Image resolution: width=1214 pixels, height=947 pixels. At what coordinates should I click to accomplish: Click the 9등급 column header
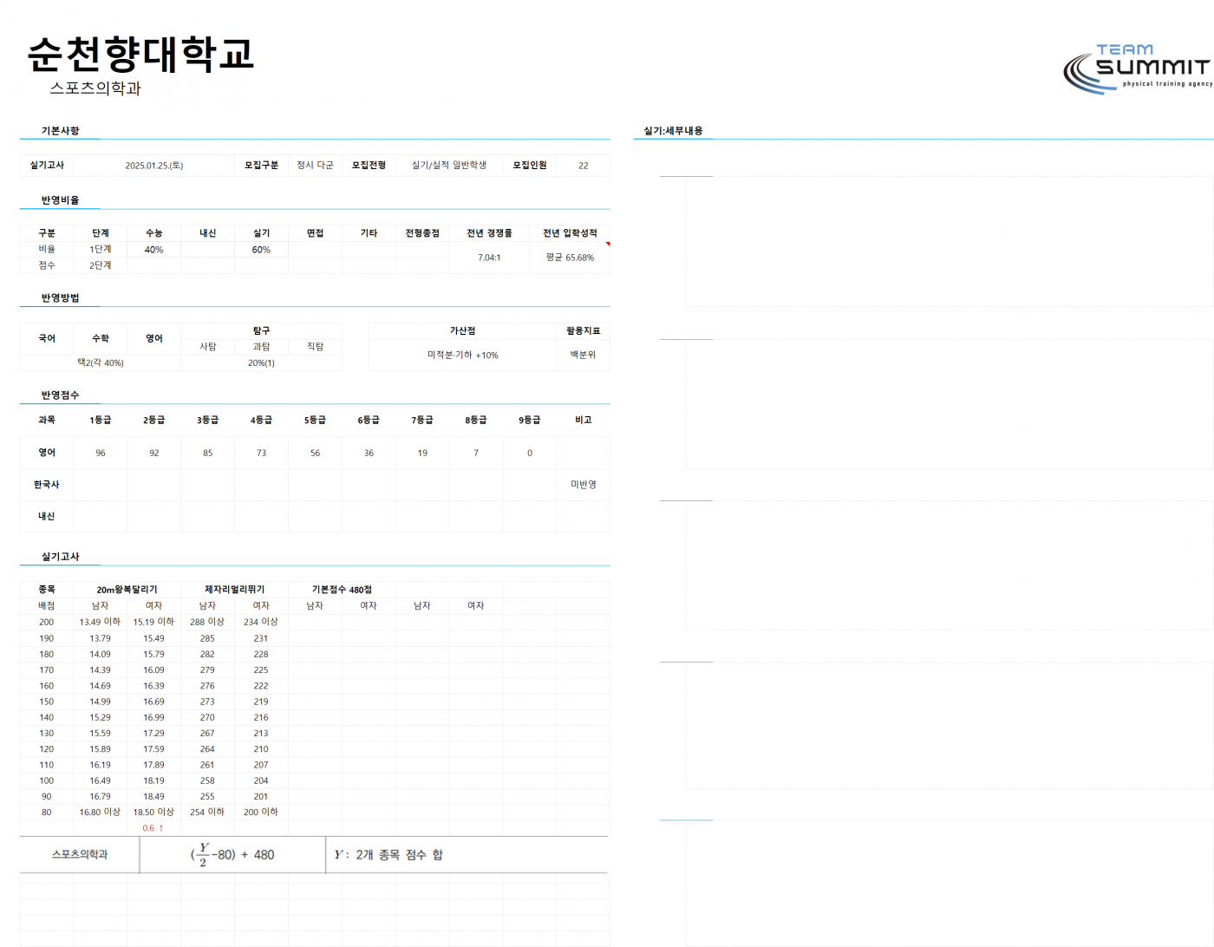click(529, 420)
